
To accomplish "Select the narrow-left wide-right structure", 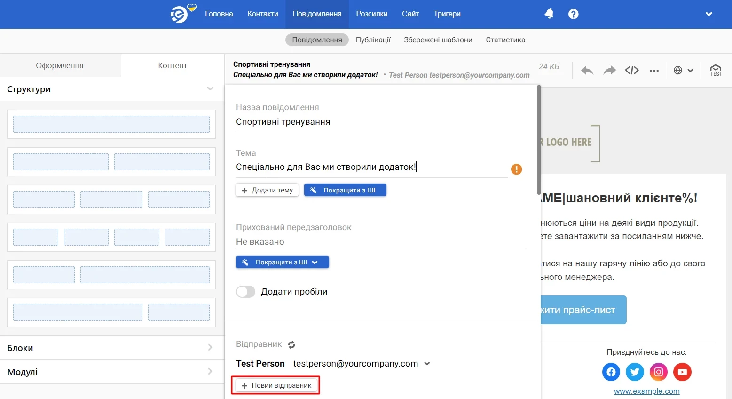I will tap(111, 275).
